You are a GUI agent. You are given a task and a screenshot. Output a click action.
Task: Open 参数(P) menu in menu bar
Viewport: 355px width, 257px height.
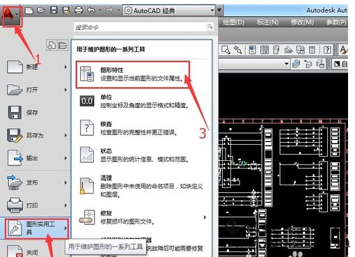tap(336, 22)
